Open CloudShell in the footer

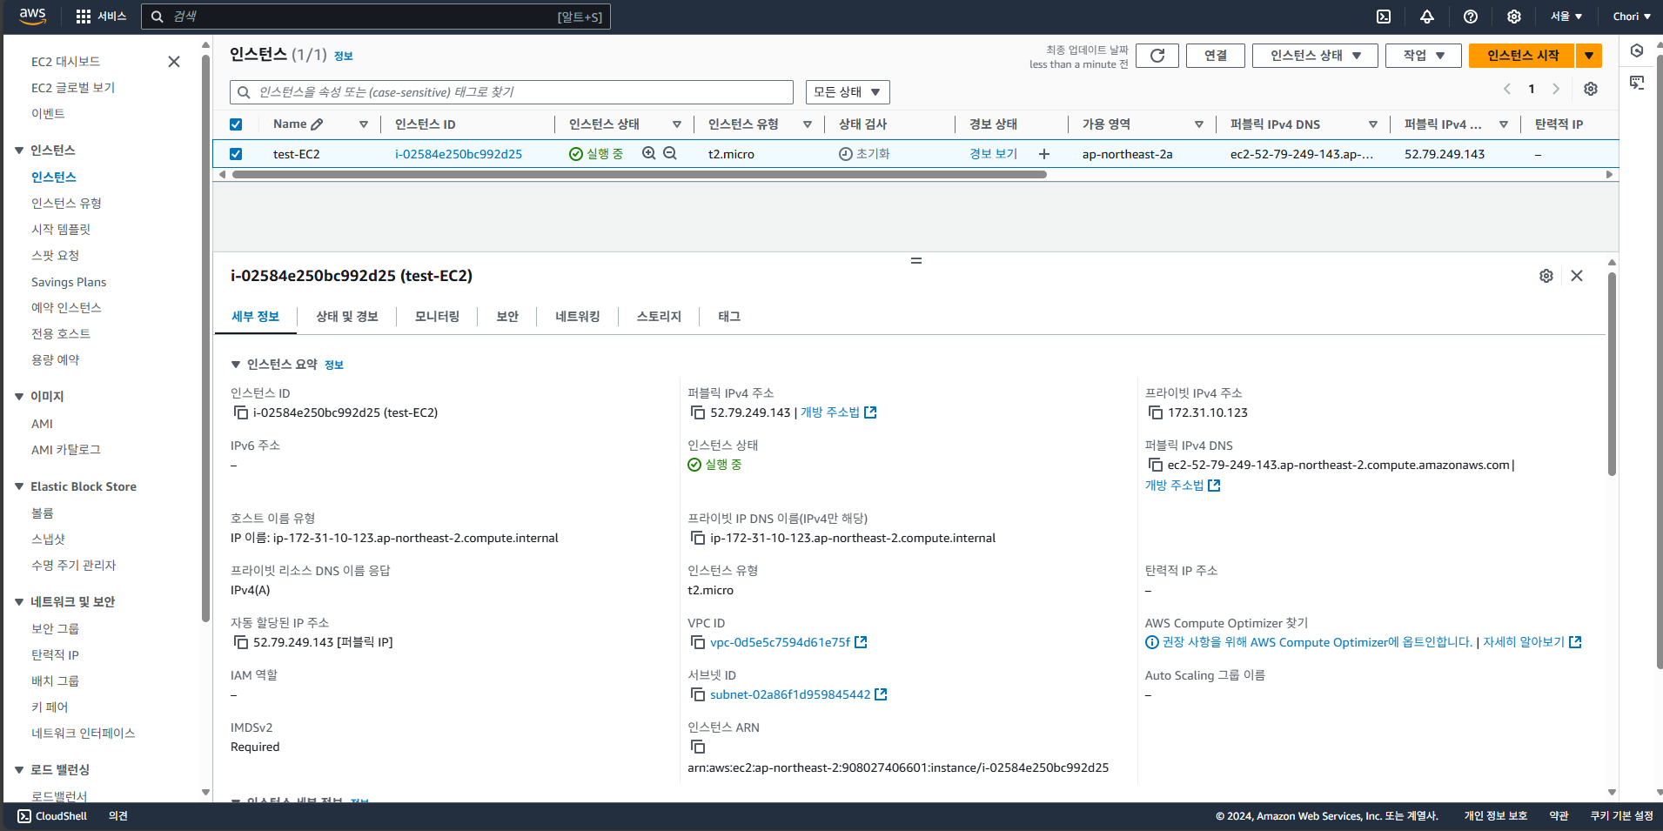(52, 816)
